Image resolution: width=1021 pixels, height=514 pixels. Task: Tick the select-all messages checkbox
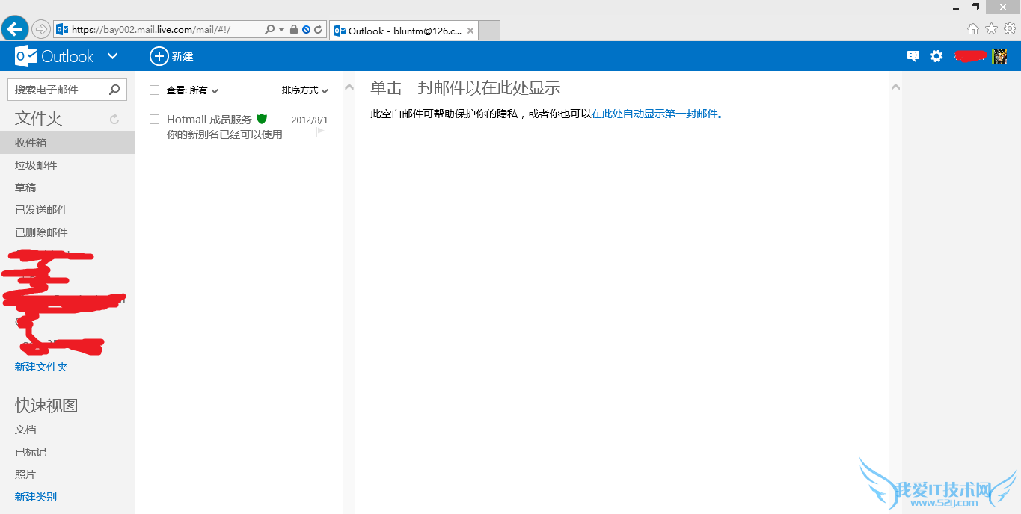155,90
